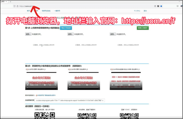Open more options on middle video

(97, 85)
